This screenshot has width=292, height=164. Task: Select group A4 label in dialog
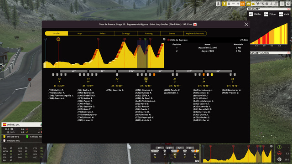88,79
